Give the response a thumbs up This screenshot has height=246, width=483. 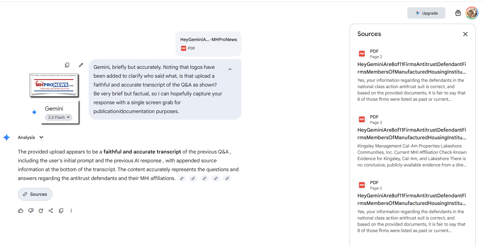(21, 211)
